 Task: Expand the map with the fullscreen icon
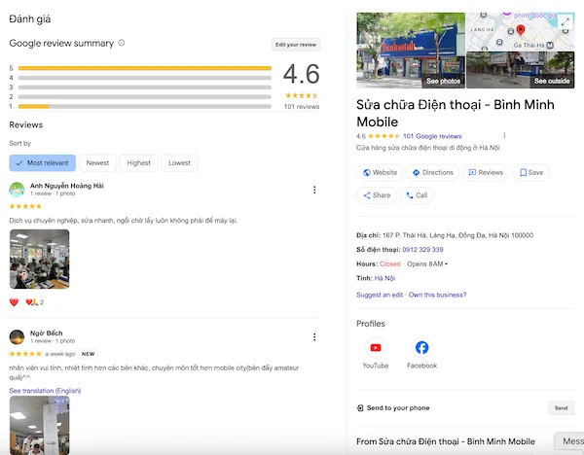pyautogui.click(x=566, y=22)
